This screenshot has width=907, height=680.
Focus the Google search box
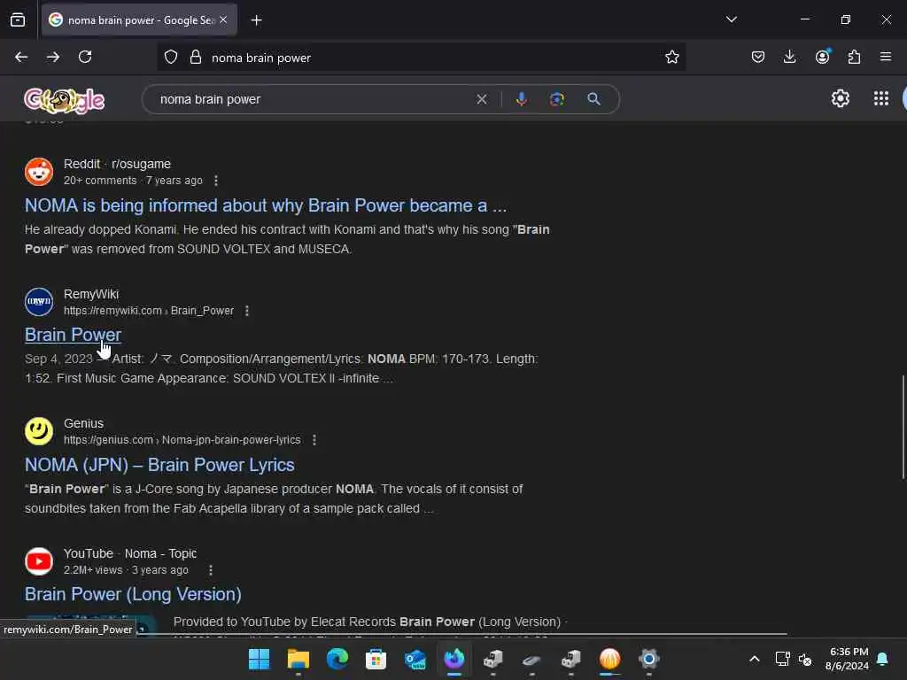(313, 99)
